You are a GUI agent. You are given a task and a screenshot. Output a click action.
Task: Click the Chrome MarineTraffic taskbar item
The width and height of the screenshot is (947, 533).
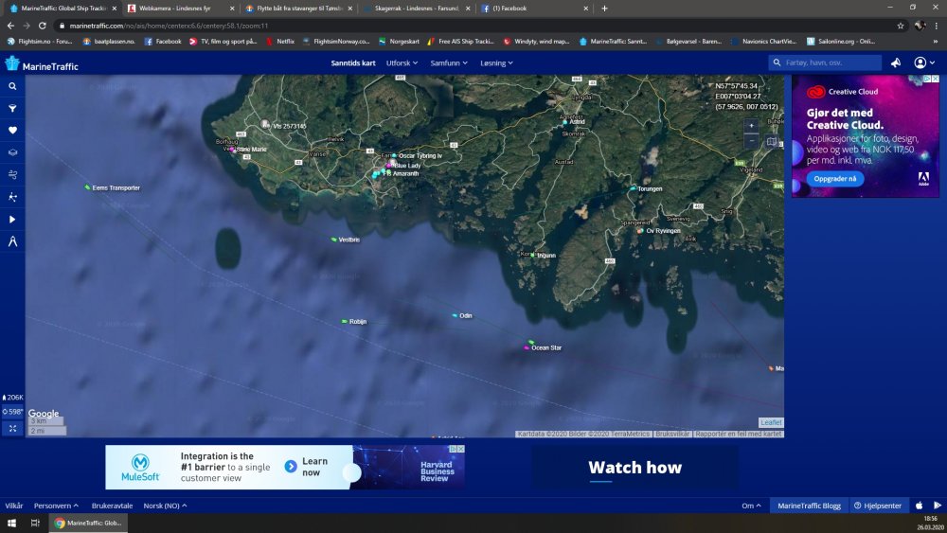pyautogui.click(x=88, y=524)
